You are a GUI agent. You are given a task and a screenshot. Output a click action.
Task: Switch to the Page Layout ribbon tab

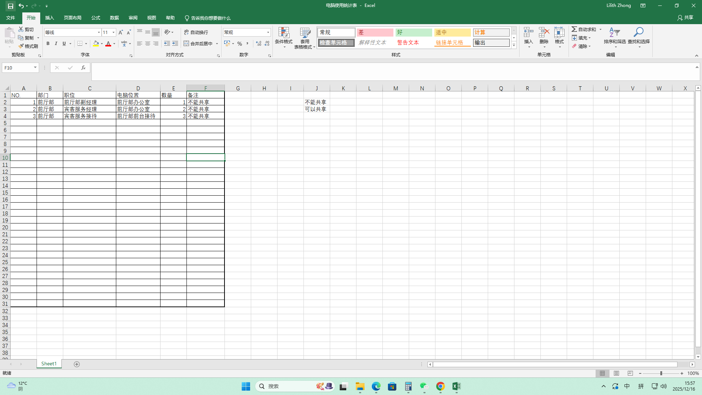(x=72, y=18)
